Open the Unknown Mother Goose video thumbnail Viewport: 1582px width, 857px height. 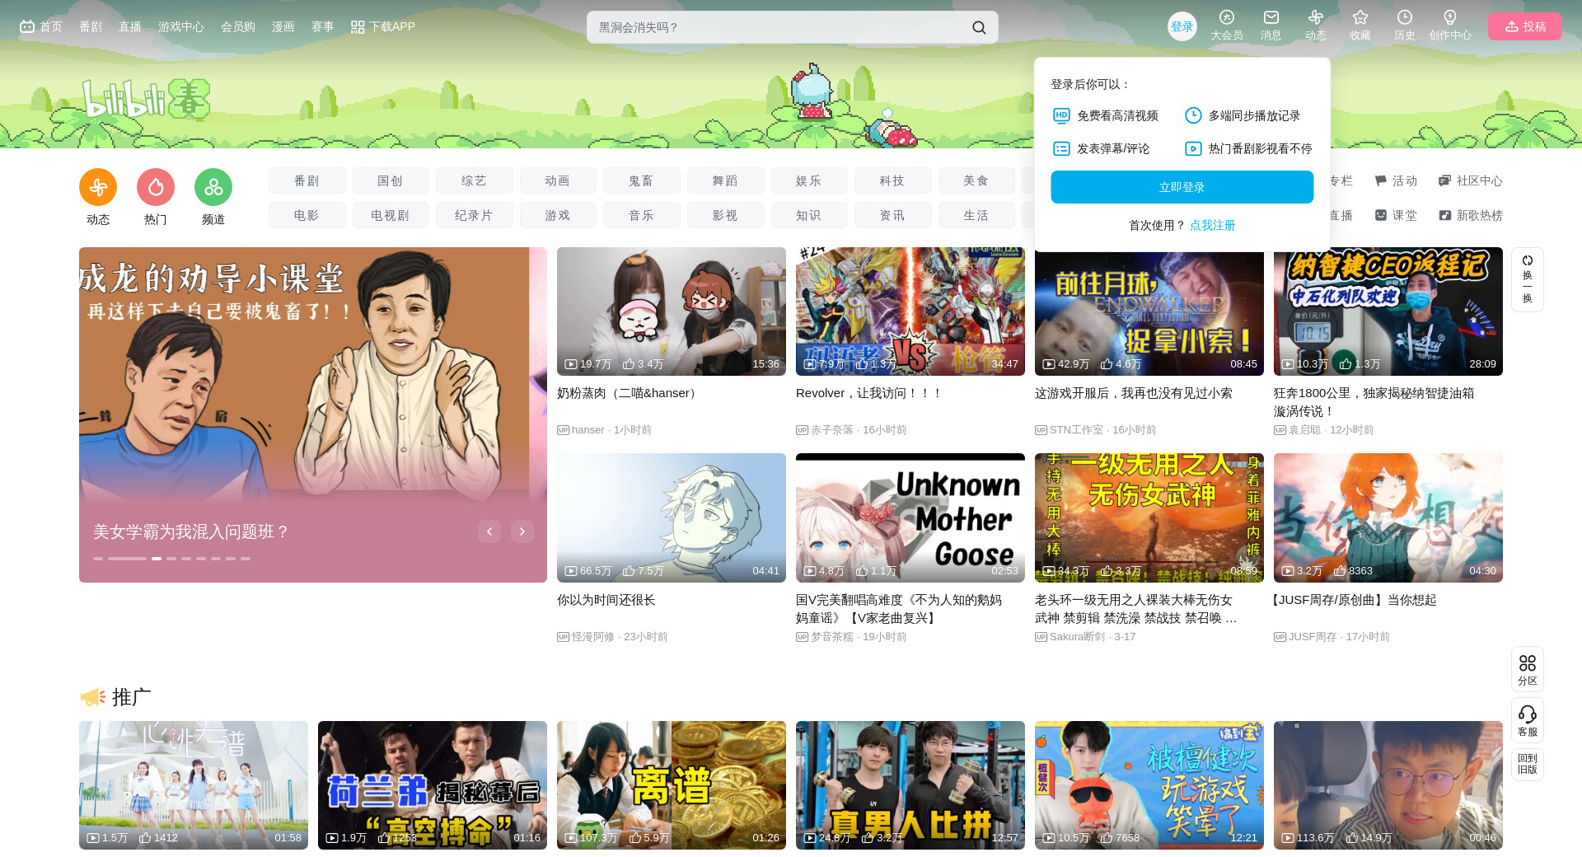pos(910,517)
